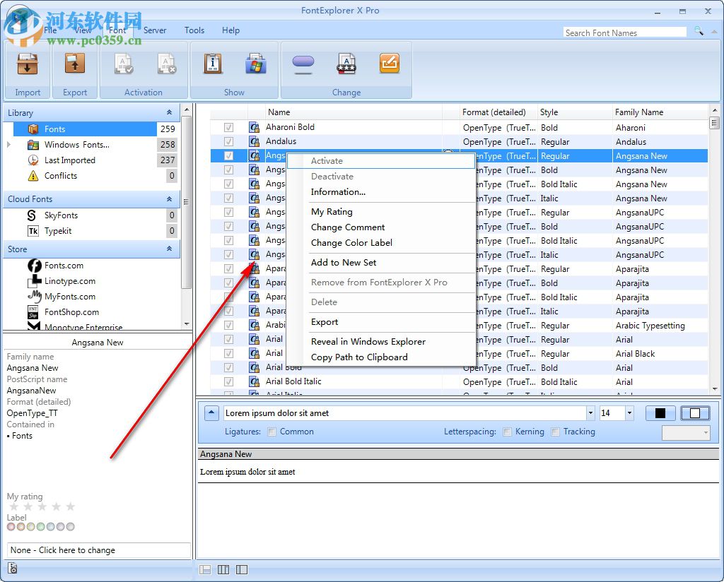
Task: Select the Fonts library icon in the sidebar
Action: point(34,129)
